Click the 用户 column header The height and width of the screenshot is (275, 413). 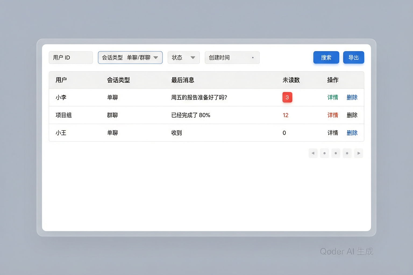[x=61, y=80]
